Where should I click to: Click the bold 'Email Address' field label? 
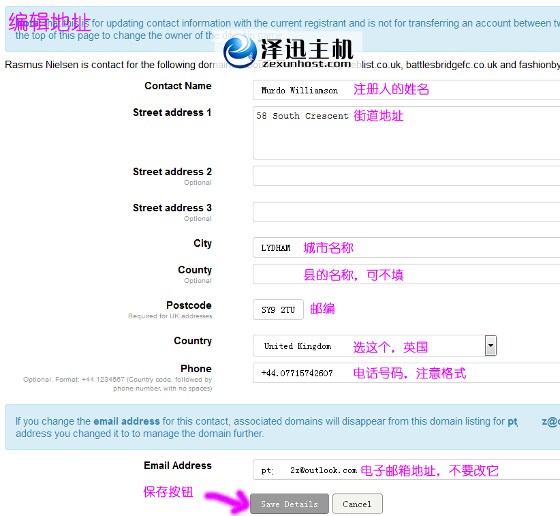(x=177, y=466)
